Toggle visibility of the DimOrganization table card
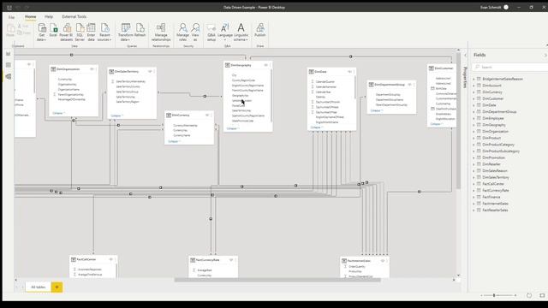548x308 pixels. [x=92, y=69]
